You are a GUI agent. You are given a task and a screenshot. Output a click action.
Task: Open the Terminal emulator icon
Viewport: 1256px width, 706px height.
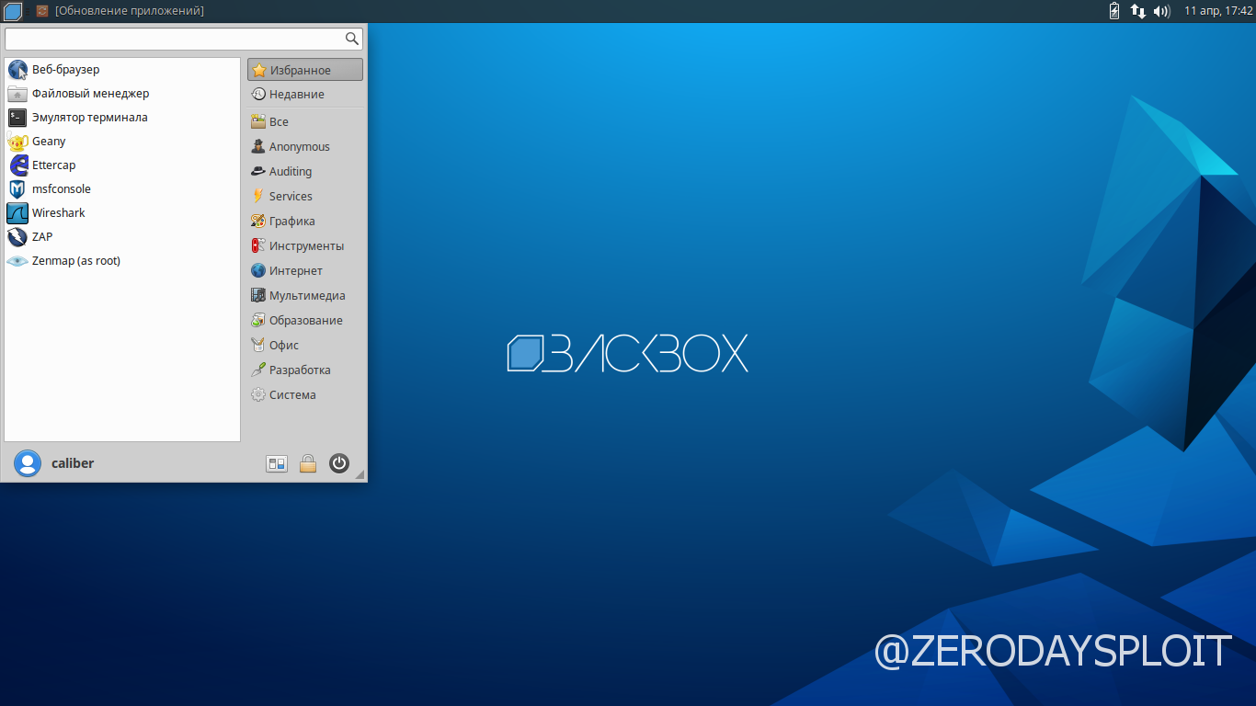pyautogui.click(x=17, y=118)
